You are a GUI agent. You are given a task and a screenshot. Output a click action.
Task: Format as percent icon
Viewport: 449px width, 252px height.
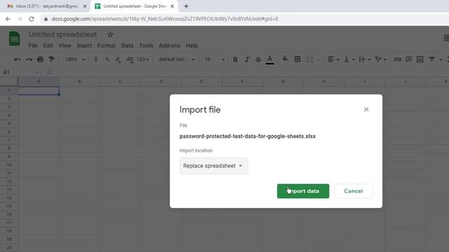pos(107,59)
